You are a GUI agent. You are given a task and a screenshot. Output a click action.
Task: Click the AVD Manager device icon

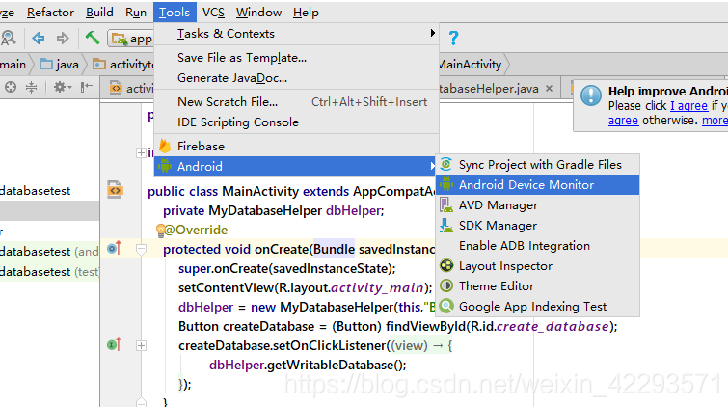point(446,204)
